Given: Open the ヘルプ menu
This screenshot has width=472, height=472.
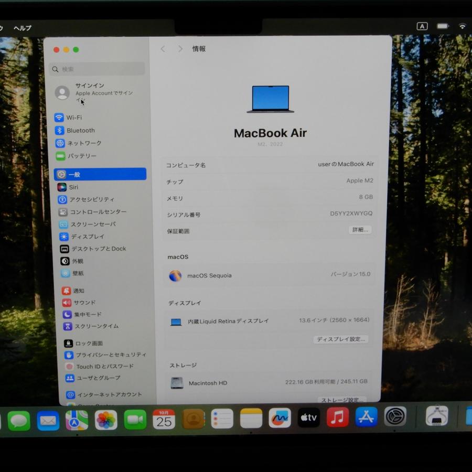Looking at the screenshot, I should click(x=22, y=28).
